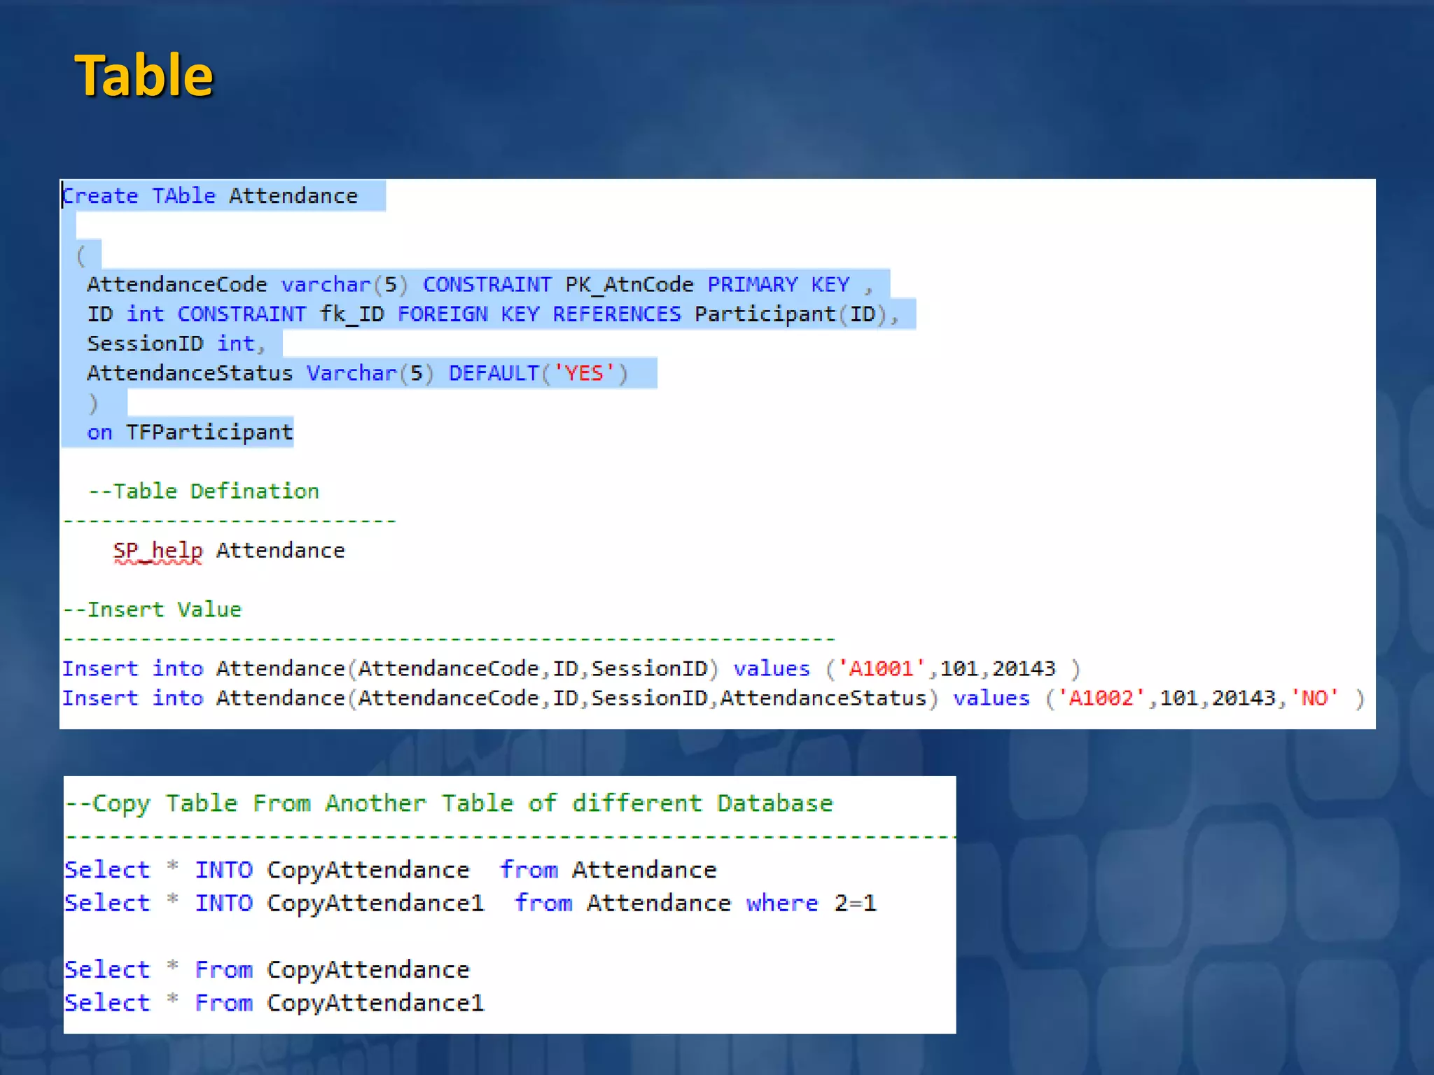The width and height of the screenshot is (1434, 1075).
Task: Click the '--Insert Value' comment
Action: (152, 610)
